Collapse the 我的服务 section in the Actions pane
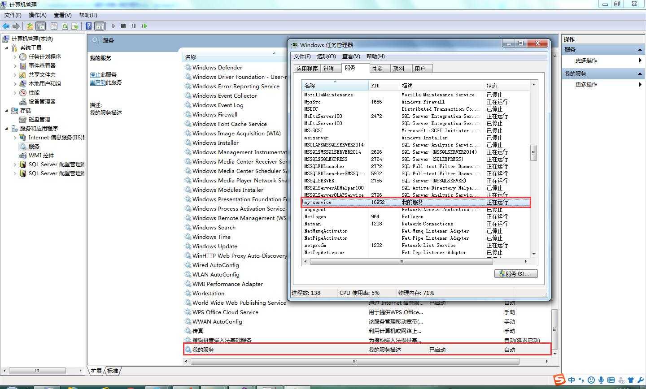 click(x=640, y=73)
